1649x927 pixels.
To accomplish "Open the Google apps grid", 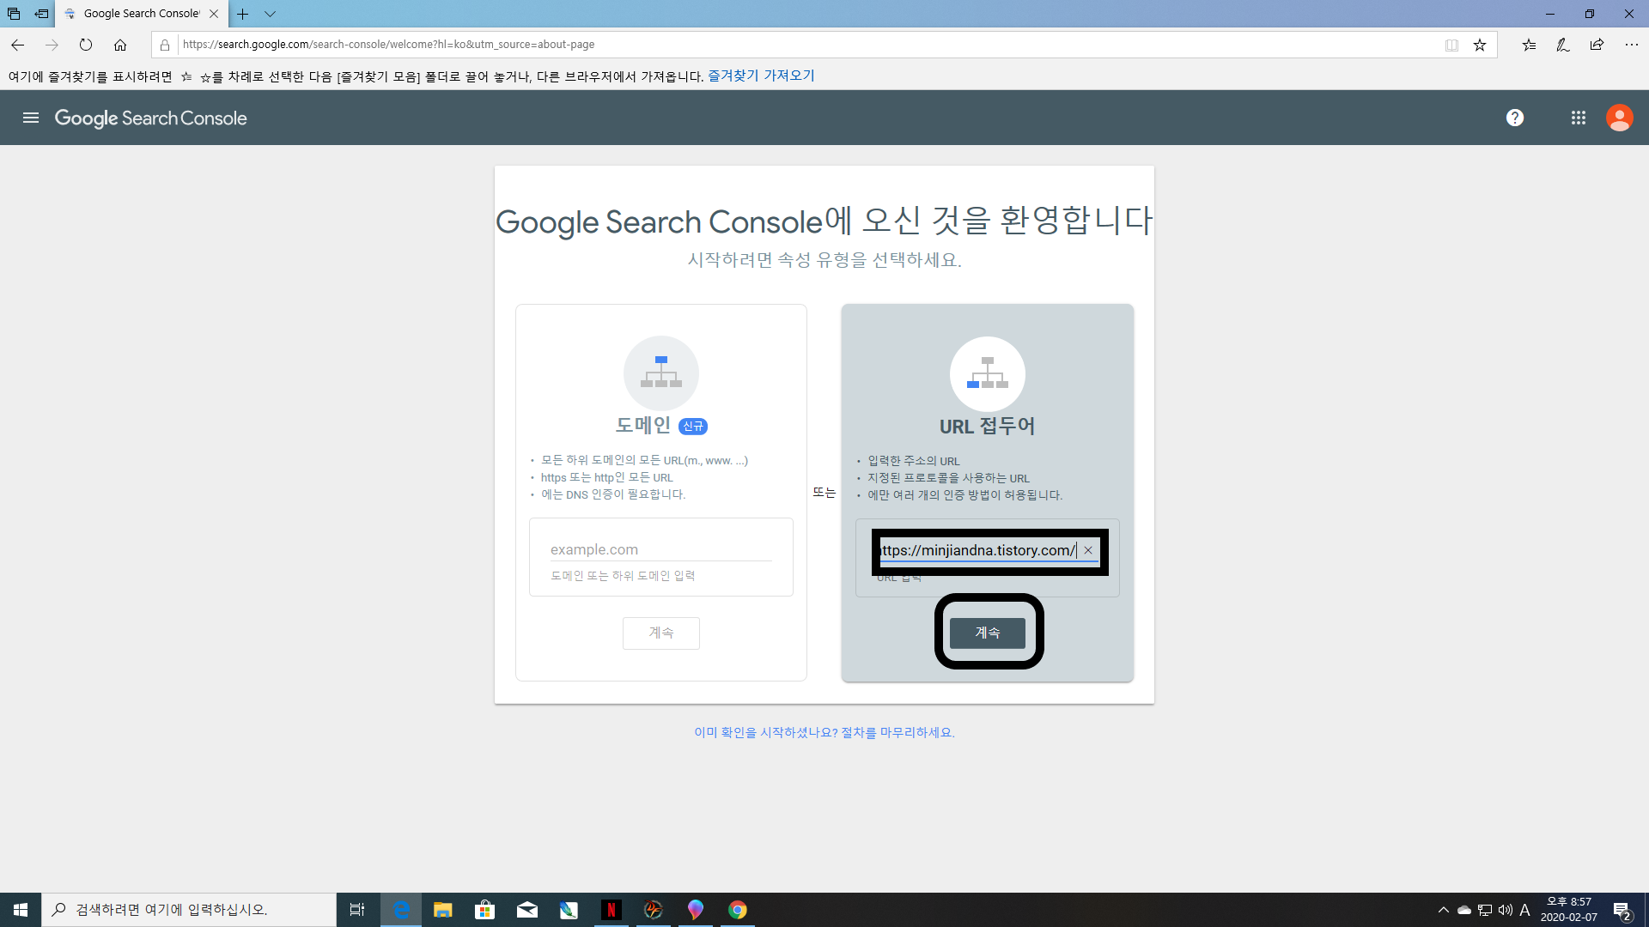I will pos(1579,118).
